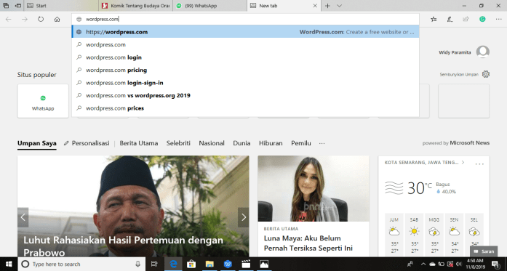Image resolution: width=507 pixels, height=271 pixels.
Task: Open Luna Maya article photo
Action: pyautogui.click(x=314, y=189)
